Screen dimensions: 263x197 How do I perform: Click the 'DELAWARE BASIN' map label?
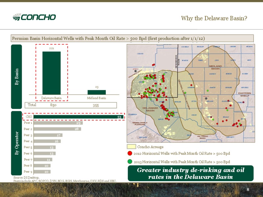[x=150, y=109]
